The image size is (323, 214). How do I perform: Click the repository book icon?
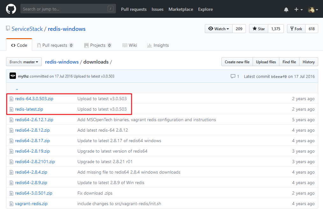pyautogui.click(x=8, y=29)
